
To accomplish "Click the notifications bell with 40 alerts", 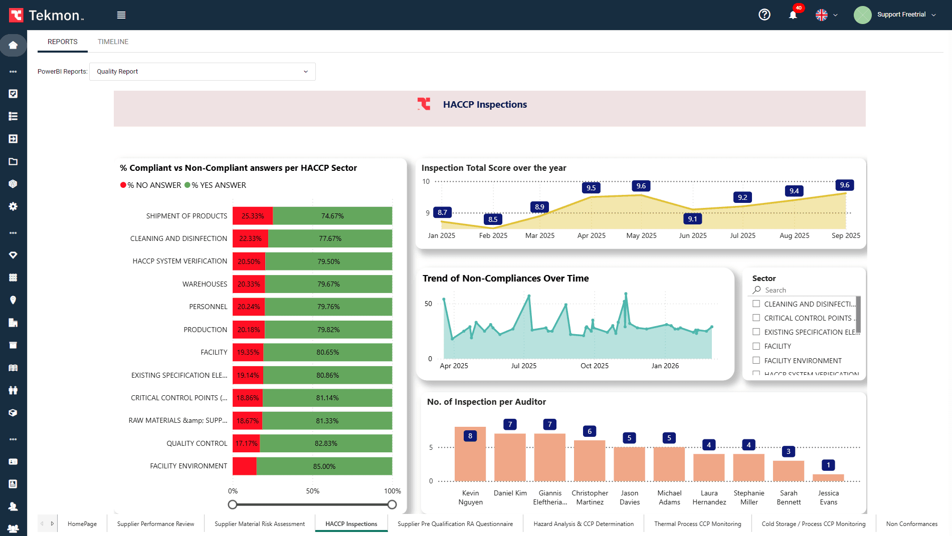I will coord(793,15).
